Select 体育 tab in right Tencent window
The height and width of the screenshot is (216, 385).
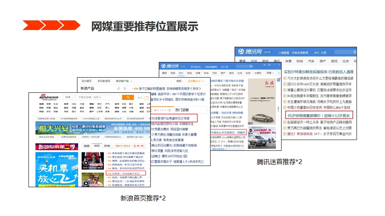click(288, 61)
